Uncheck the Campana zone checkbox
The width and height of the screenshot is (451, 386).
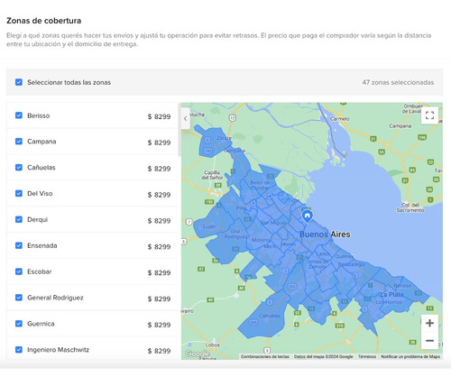click(x=19, y=142)
